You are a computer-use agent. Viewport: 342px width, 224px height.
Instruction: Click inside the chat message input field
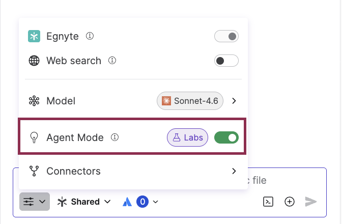pyautogui.click(x=285, y=181)
